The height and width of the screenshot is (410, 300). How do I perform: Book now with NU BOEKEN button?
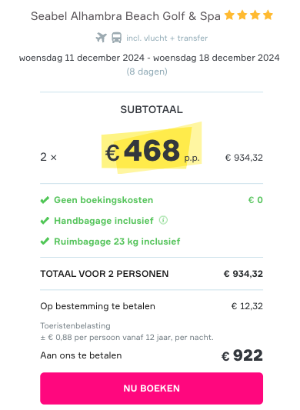click(152, 388)
